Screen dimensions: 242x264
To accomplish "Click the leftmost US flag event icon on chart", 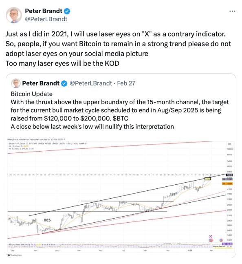I will coord(211,240).
